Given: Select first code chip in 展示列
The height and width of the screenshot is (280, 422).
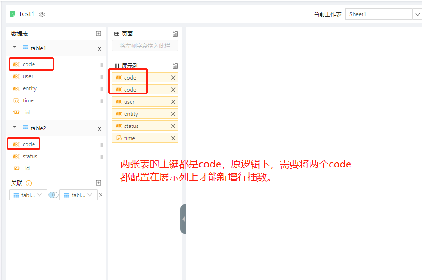Looking at the screenshot, I should coord(145,78).
